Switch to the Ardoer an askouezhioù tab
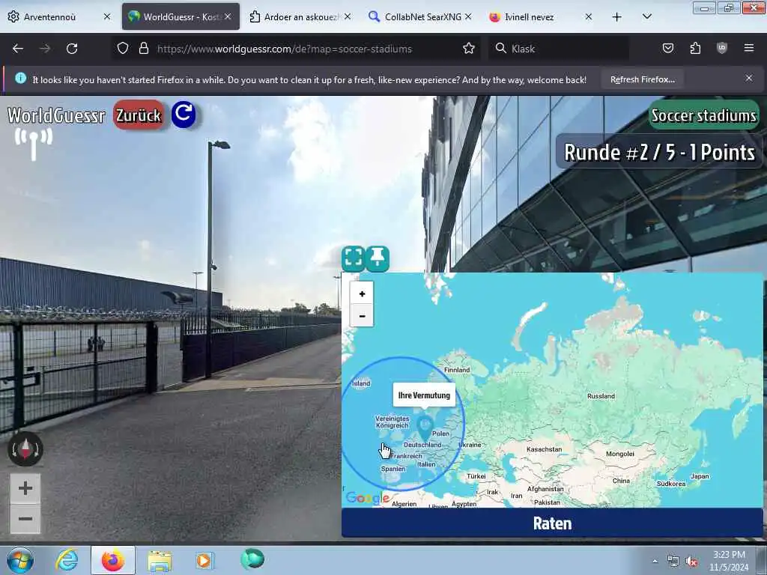This screenshot has width=767, height=575. (300, 16)
